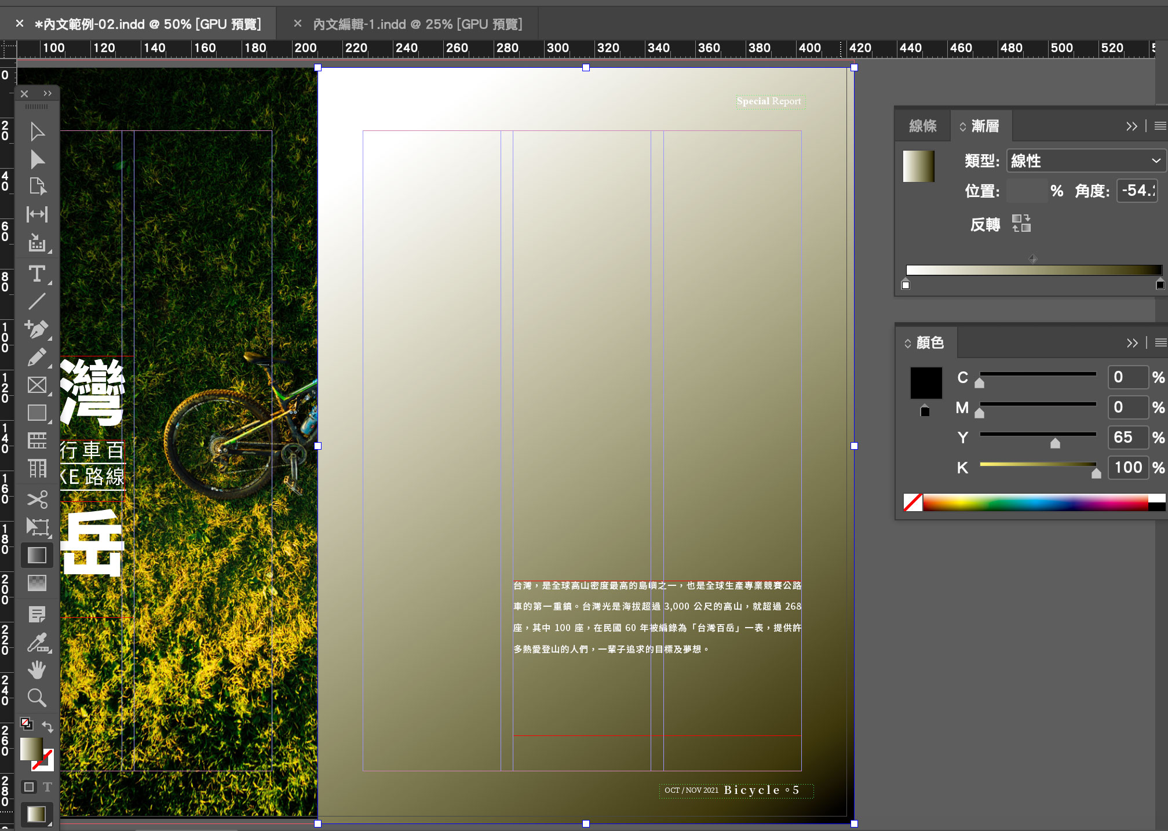
Task: Select the Pen tool
Action: (37, 329)
